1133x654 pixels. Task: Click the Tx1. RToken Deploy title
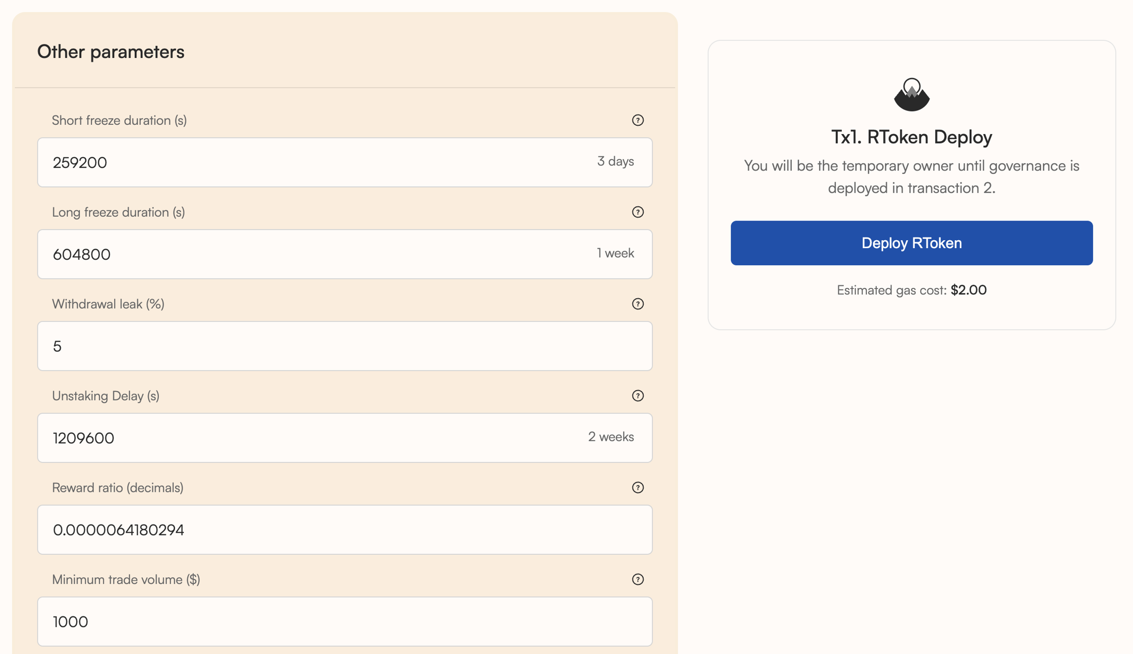coord(911,137)
